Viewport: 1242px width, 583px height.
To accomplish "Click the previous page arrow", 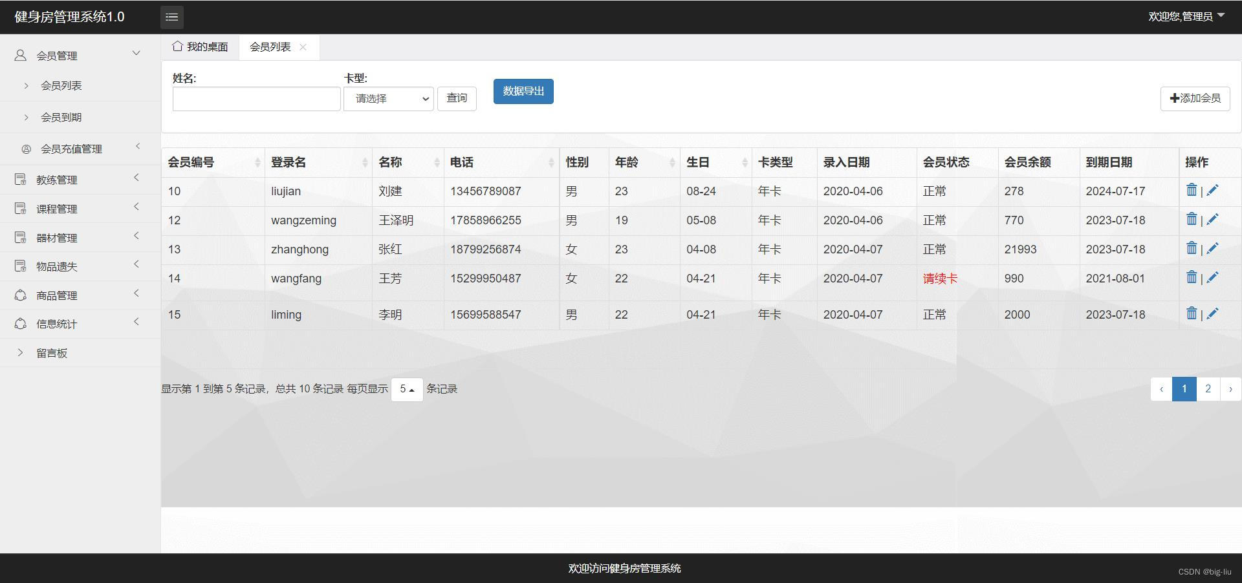I will pos(1161,389).
